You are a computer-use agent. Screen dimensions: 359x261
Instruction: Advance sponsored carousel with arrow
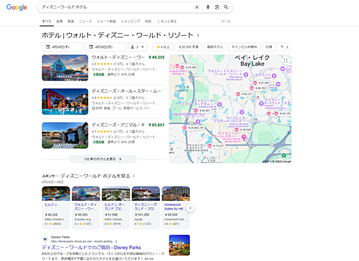[x=191, y=208]
